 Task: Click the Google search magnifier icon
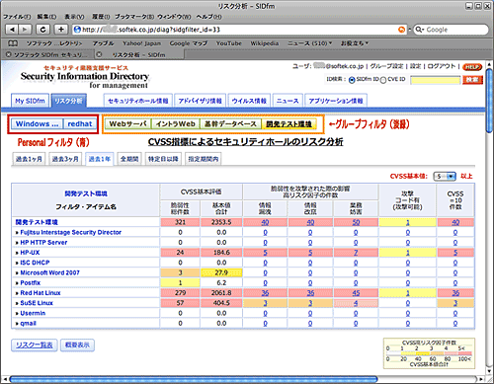[x=419, y=30]
